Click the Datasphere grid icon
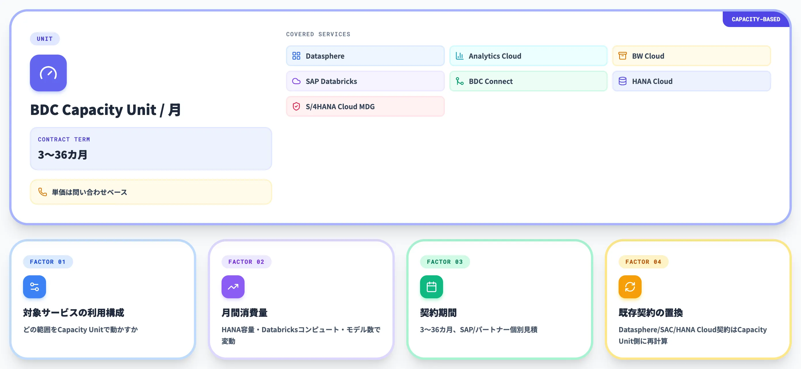Image resolution: width=801 pixels, height=369 pixels. tap(296, 56)
